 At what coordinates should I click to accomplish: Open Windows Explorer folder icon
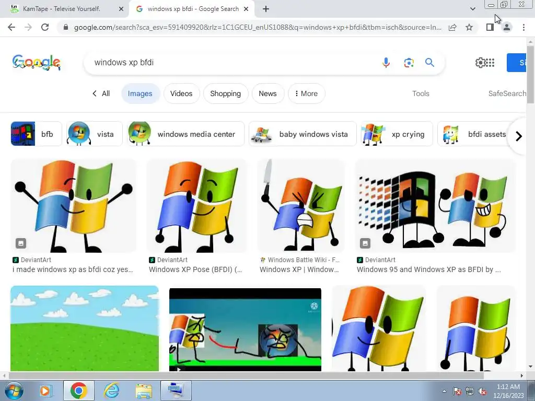click(144, 391)
